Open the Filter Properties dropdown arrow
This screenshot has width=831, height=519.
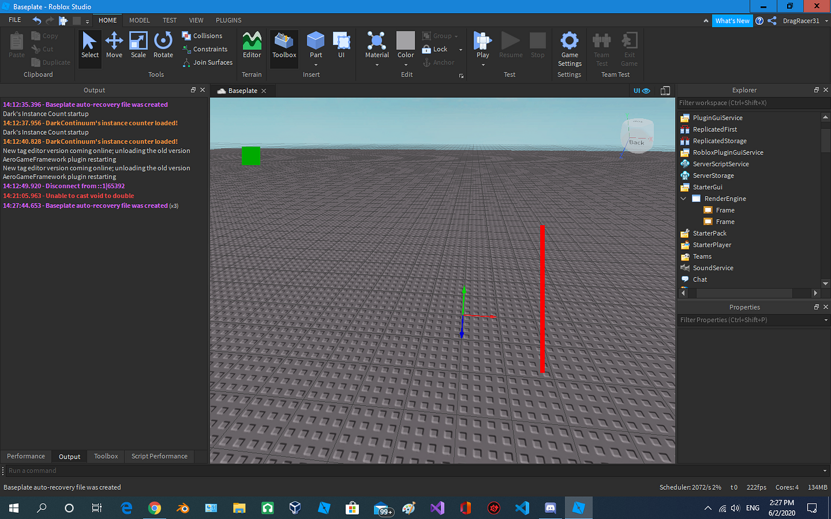pos(826,320)
